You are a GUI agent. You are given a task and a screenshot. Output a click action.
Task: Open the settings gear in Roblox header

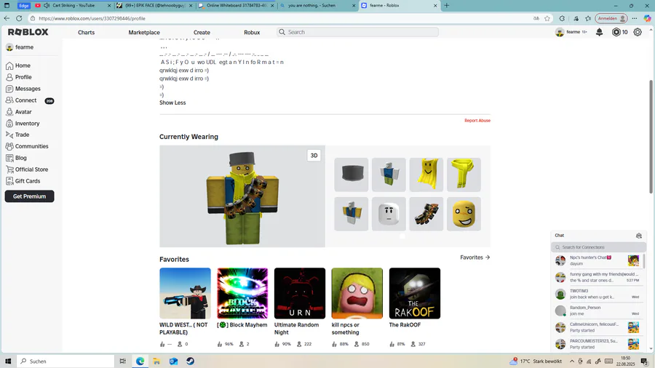[638, 32]
